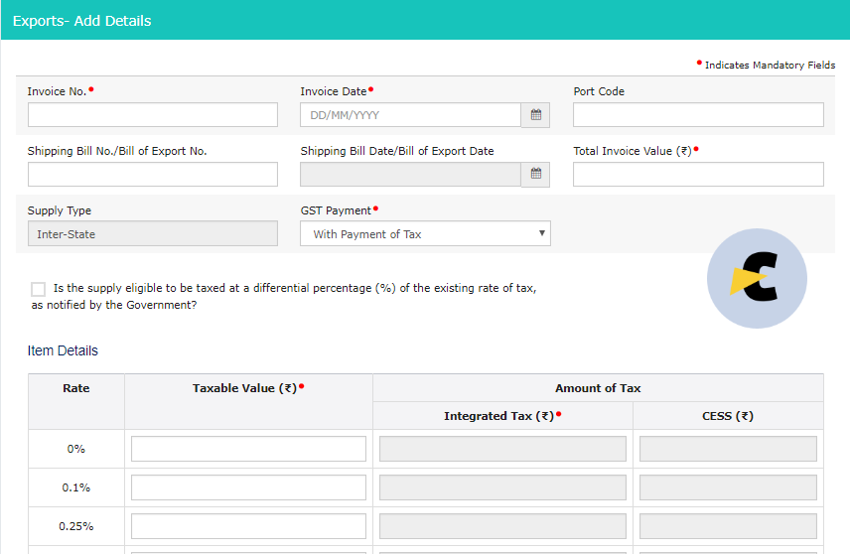Click the 'Item Details' section heading

pos(63,350)
